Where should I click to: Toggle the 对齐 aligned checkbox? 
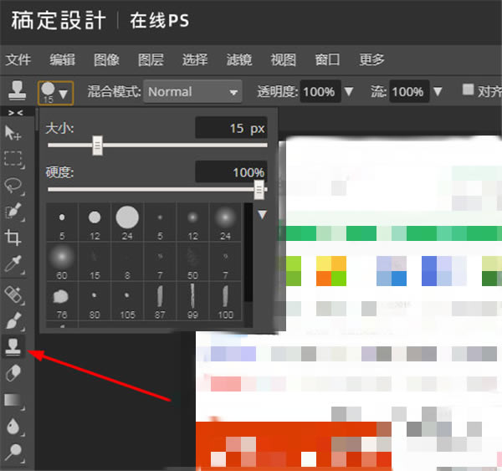(x=468, y=90)
